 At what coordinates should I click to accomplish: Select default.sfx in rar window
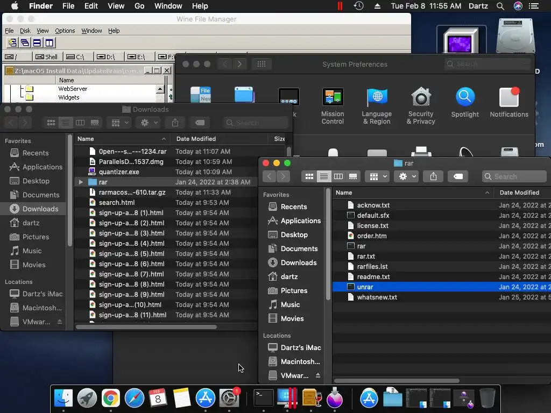pos(441,215)
